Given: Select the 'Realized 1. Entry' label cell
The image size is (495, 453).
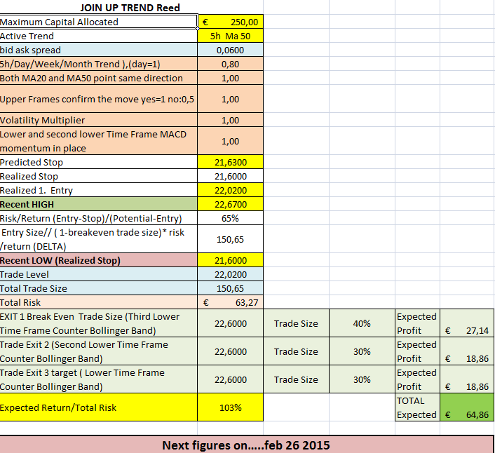Looking at the screenshot, I should 98,190.
